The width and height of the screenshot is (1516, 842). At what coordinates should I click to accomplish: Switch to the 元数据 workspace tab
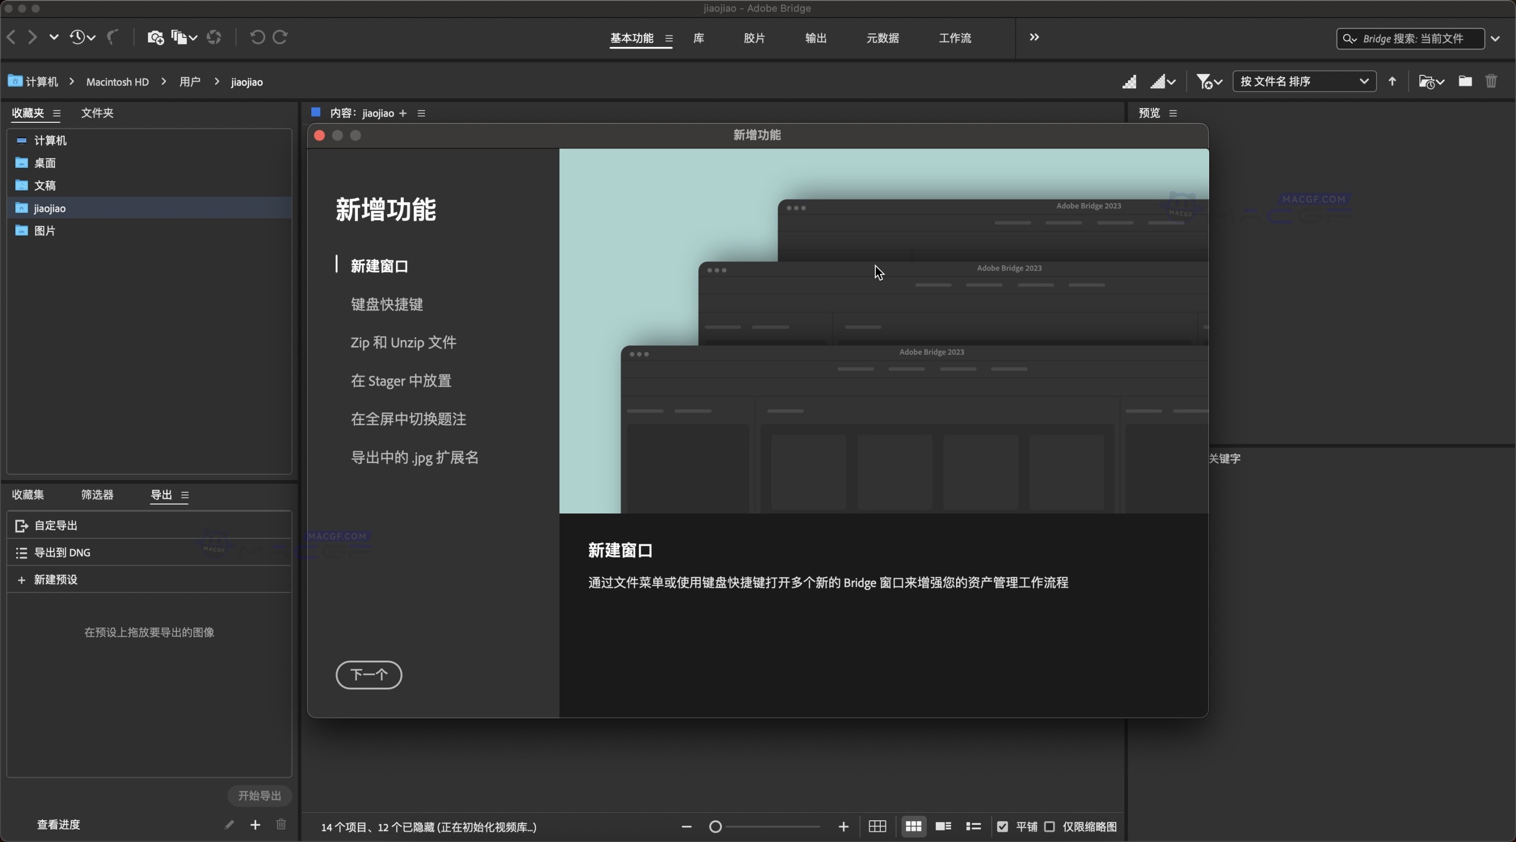882,39
